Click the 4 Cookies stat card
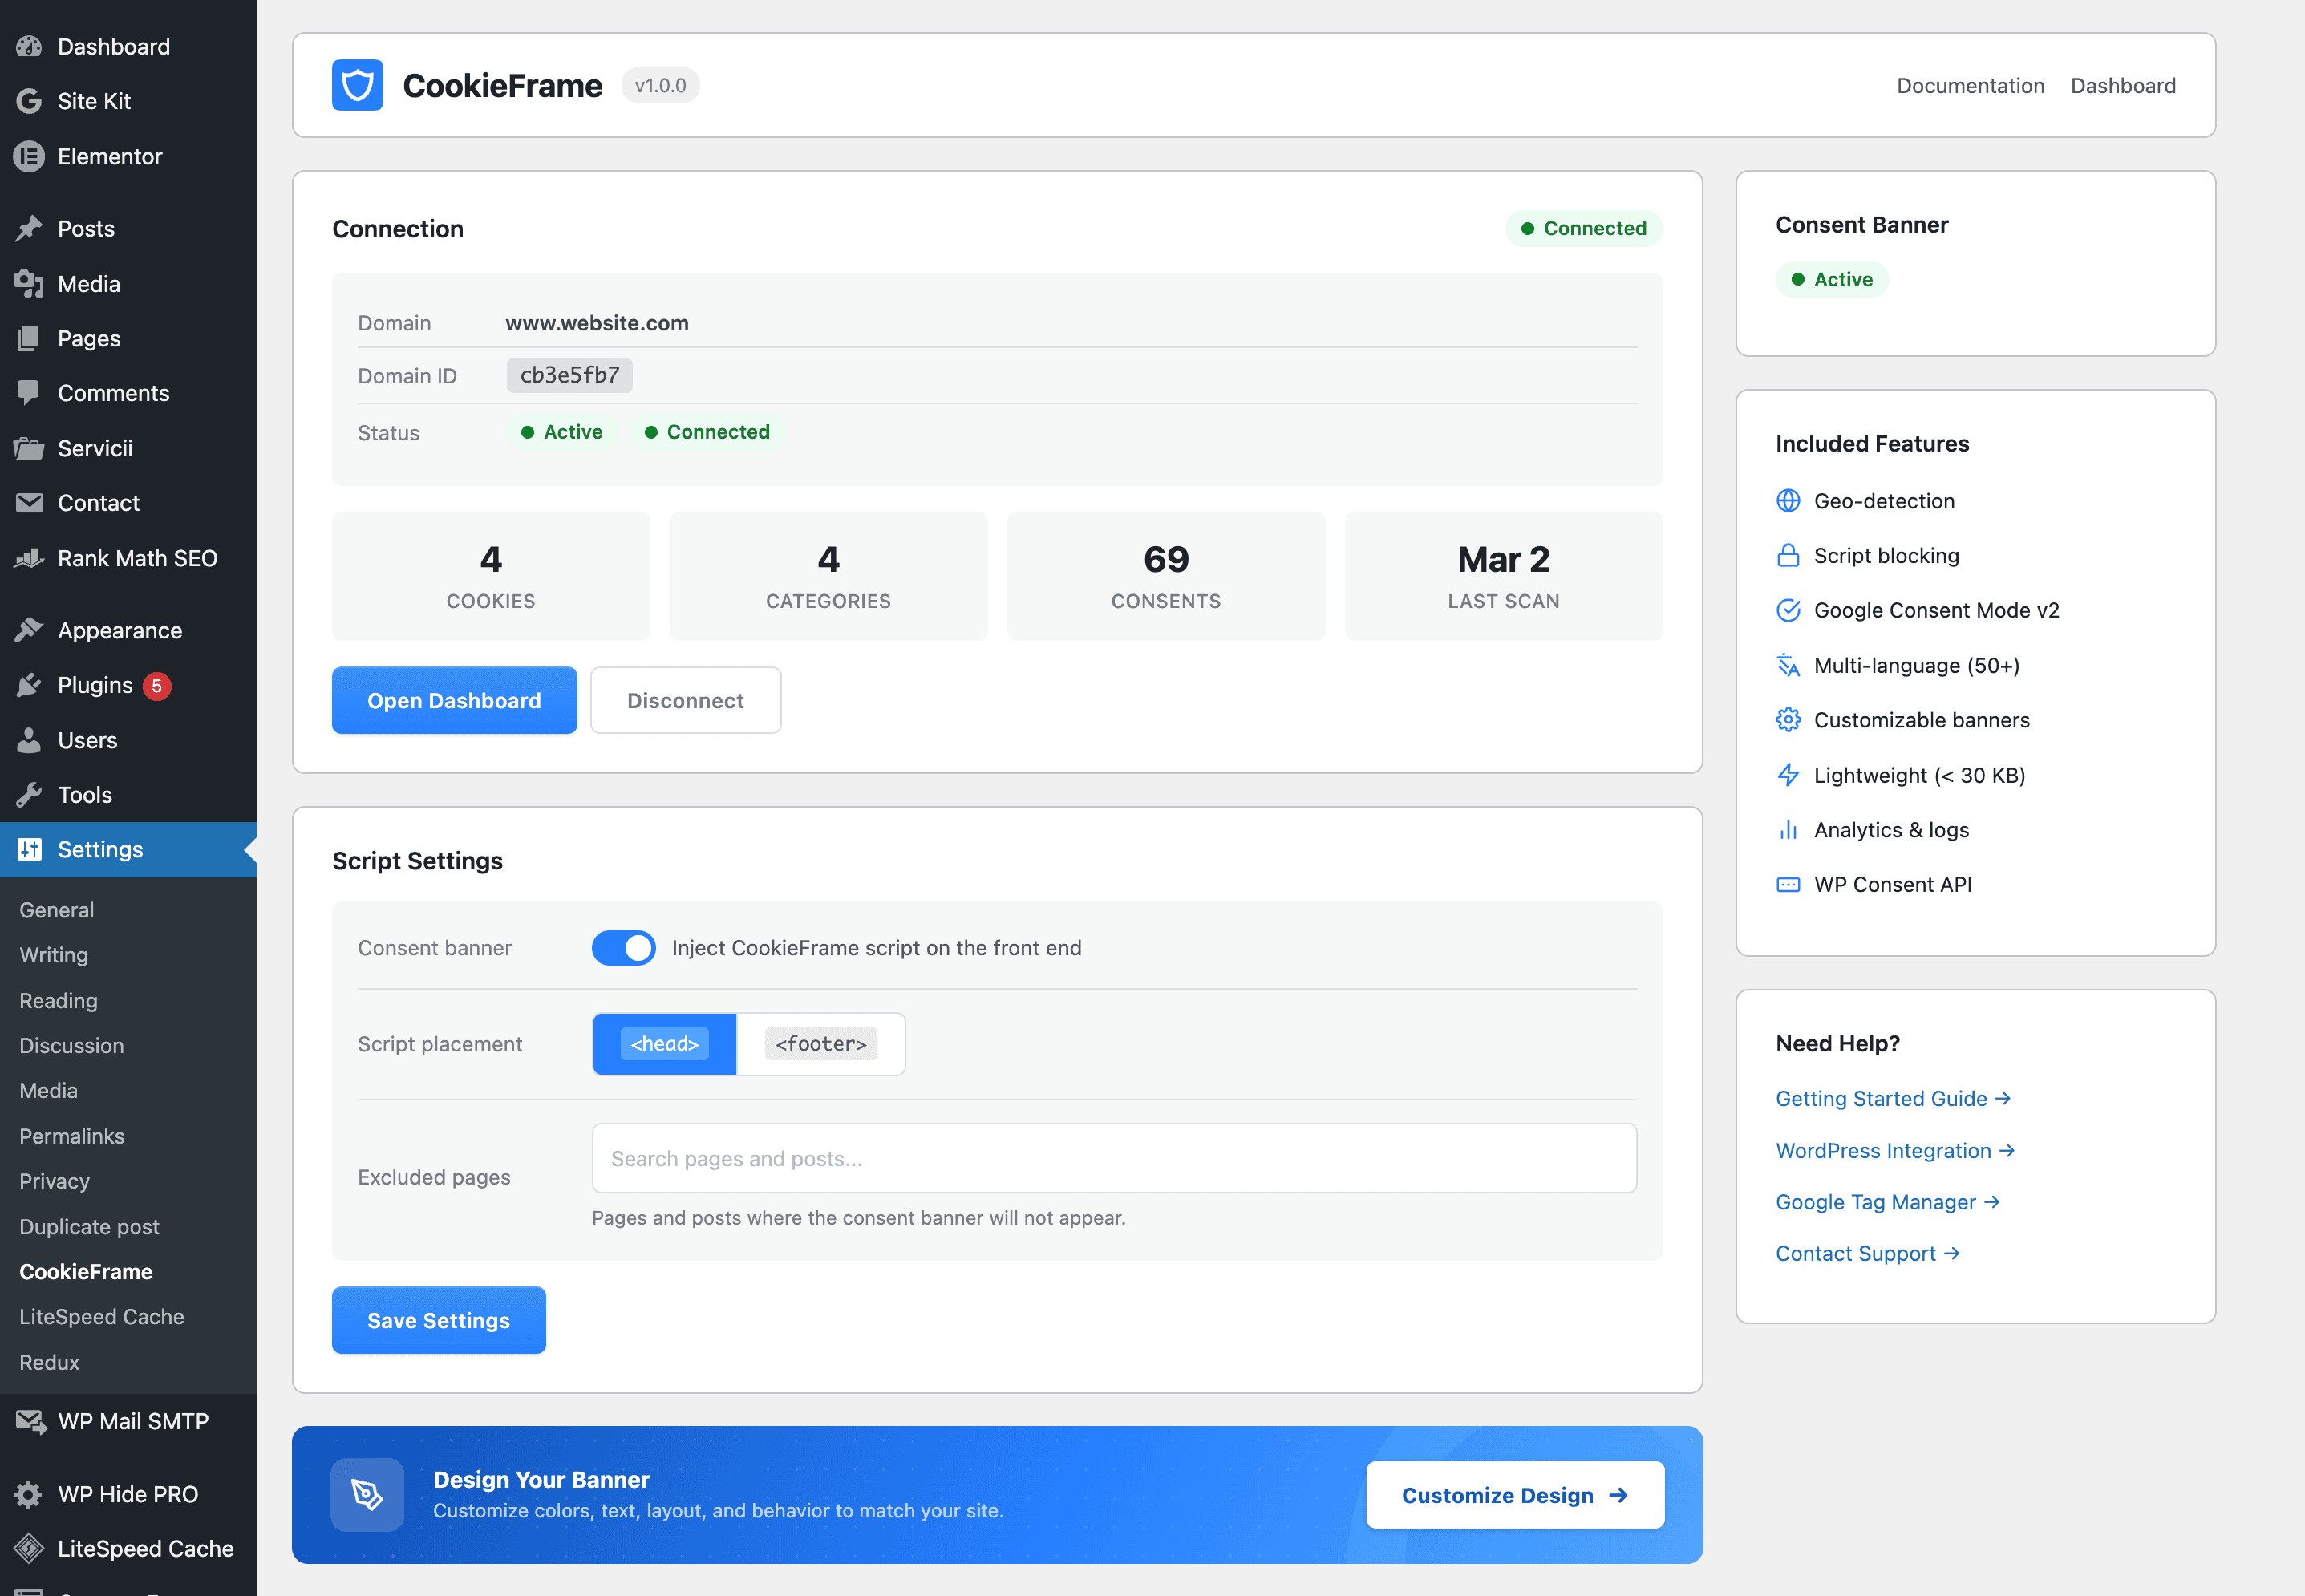Viewport: 2305px width, 1596px height. 491,576
